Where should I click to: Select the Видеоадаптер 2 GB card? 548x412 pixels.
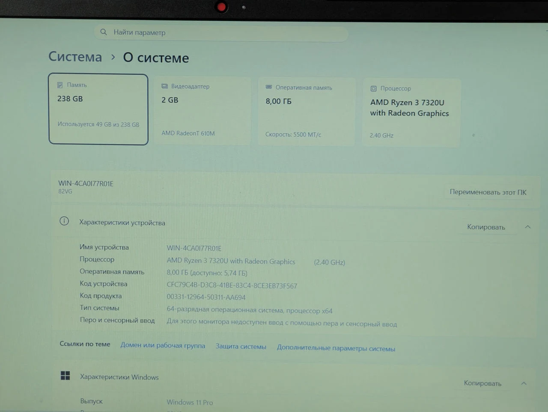coord(202,111)
